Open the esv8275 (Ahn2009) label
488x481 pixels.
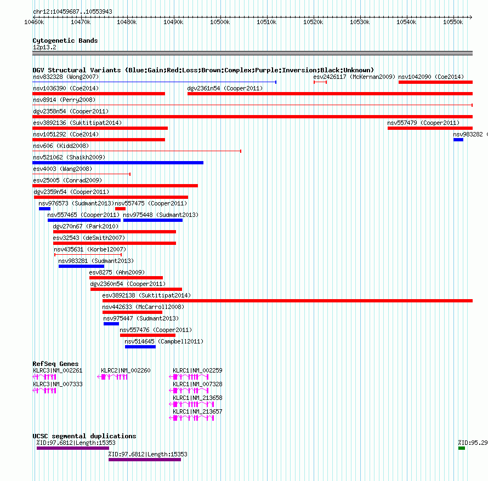coord(117,272)
